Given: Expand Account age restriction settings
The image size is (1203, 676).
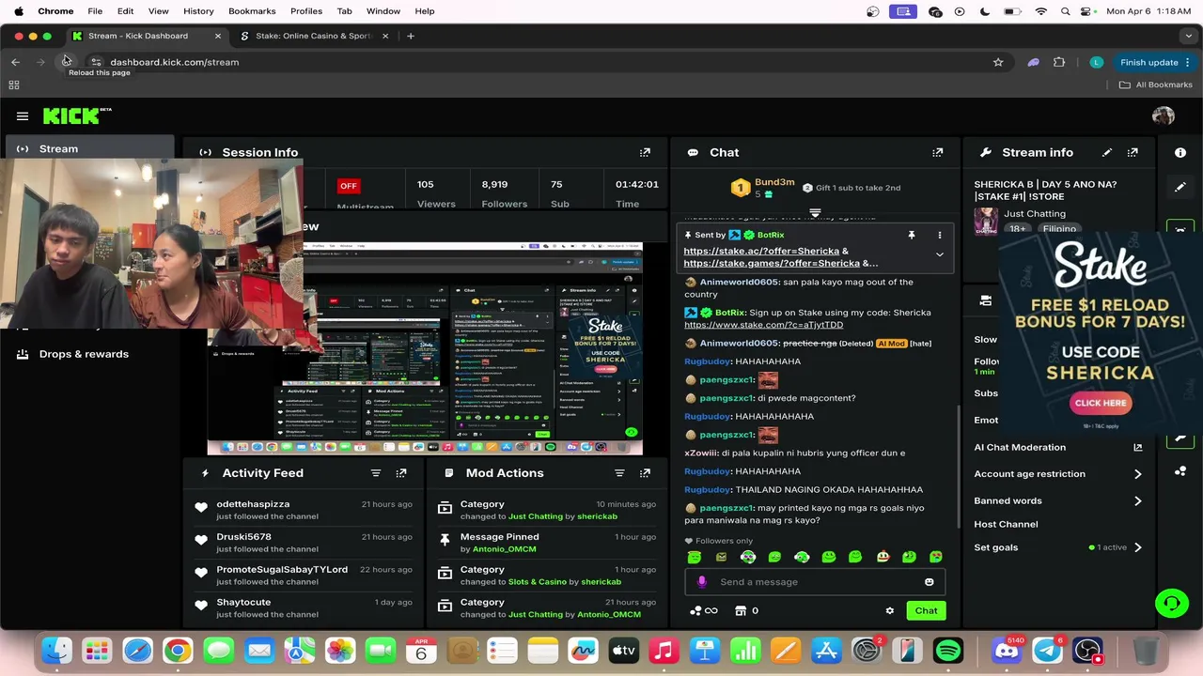Looking at the screenshot, I should pyautogui.click(x=1137, y=474).
